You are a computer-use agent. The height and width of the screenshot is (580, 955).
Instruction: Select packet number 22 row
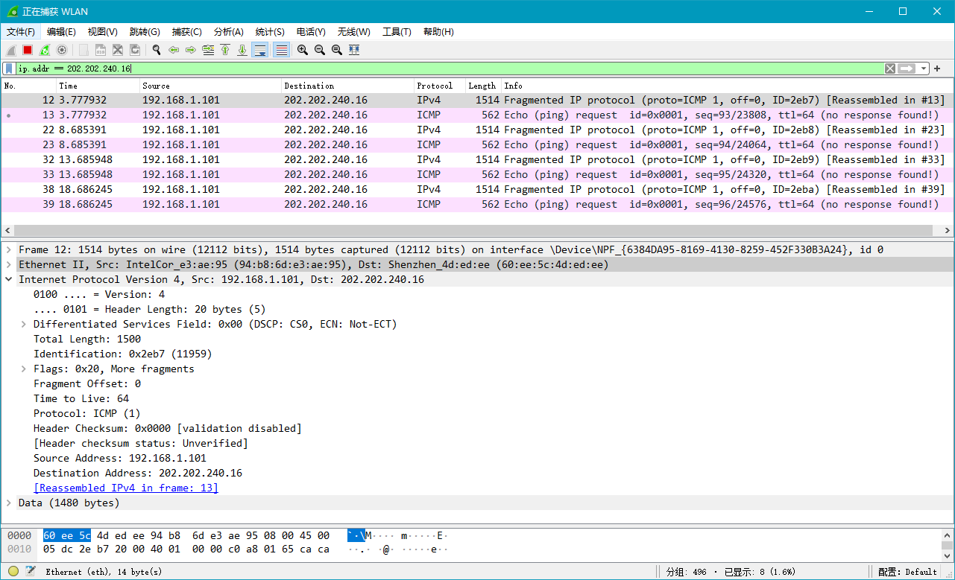tap(477, 130)
